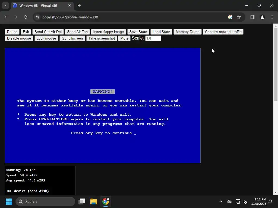Click the network display tray icon

coord(238,201)
